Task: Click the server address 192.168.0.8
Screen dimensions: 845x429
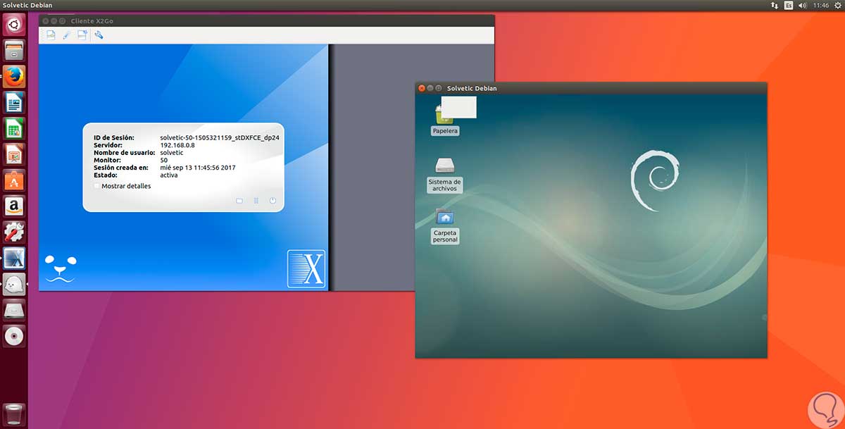Action: [x=177, y=145]
